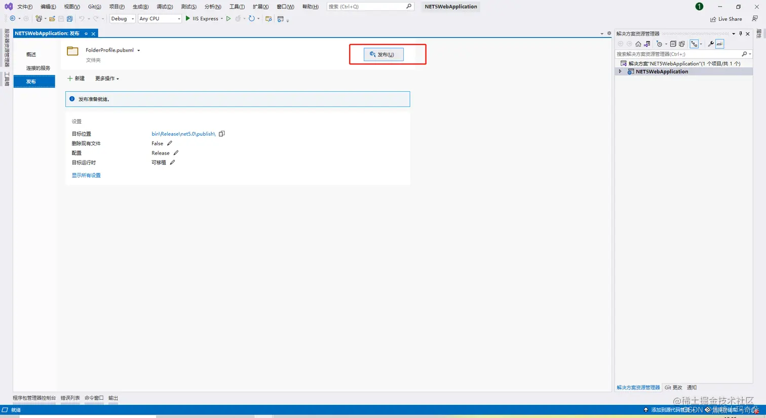The width and height of the screenshot is (766, 418).
Task: Open the 调试(D) debug menu
Action: 165,7
